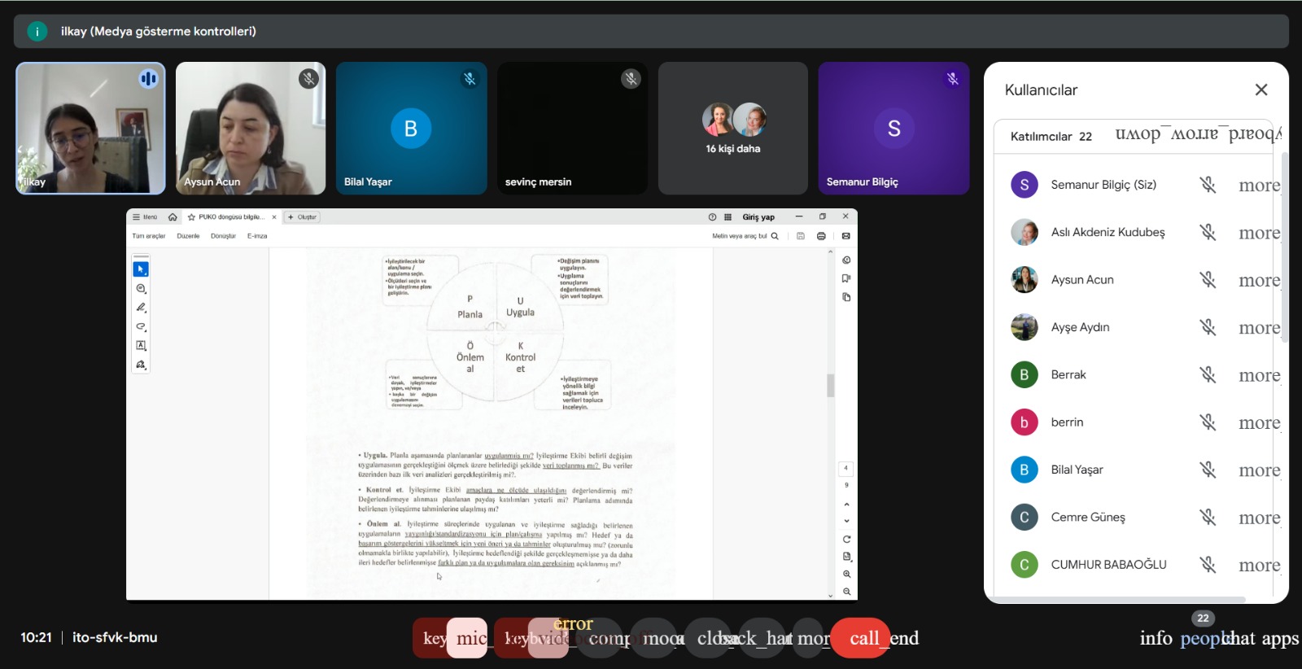Viewport: 1302px width, 669px height.
Task: Open more options for Bilal Yaşar in list
Action: click(1258, 470)
